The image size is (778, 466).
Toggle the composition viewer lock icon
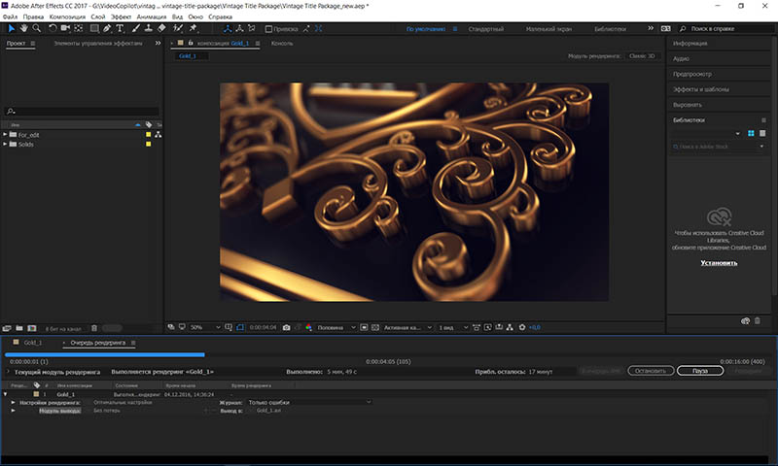coord(191,43)
